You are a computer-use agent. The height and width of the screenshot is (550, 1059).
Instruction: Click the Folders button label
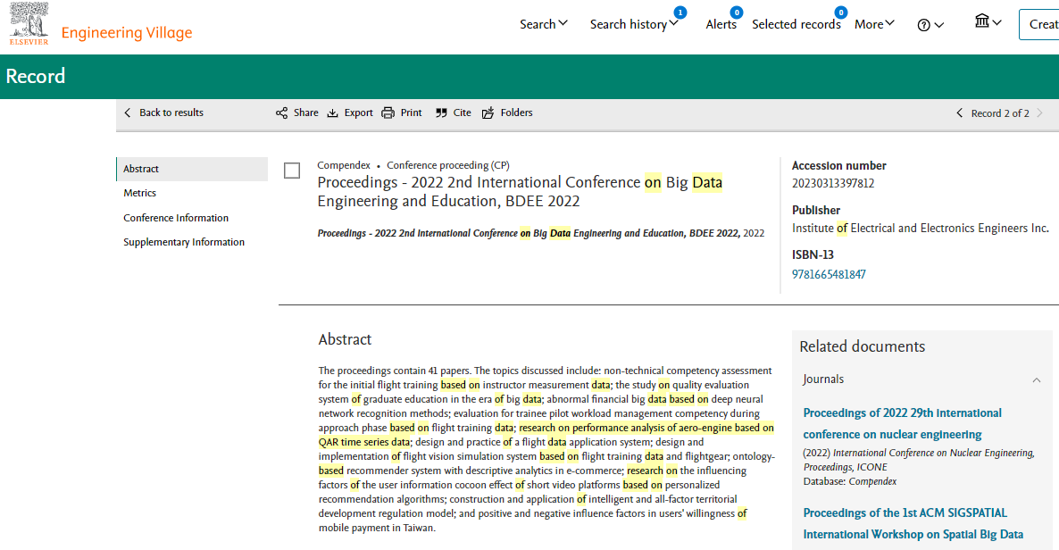517,112
